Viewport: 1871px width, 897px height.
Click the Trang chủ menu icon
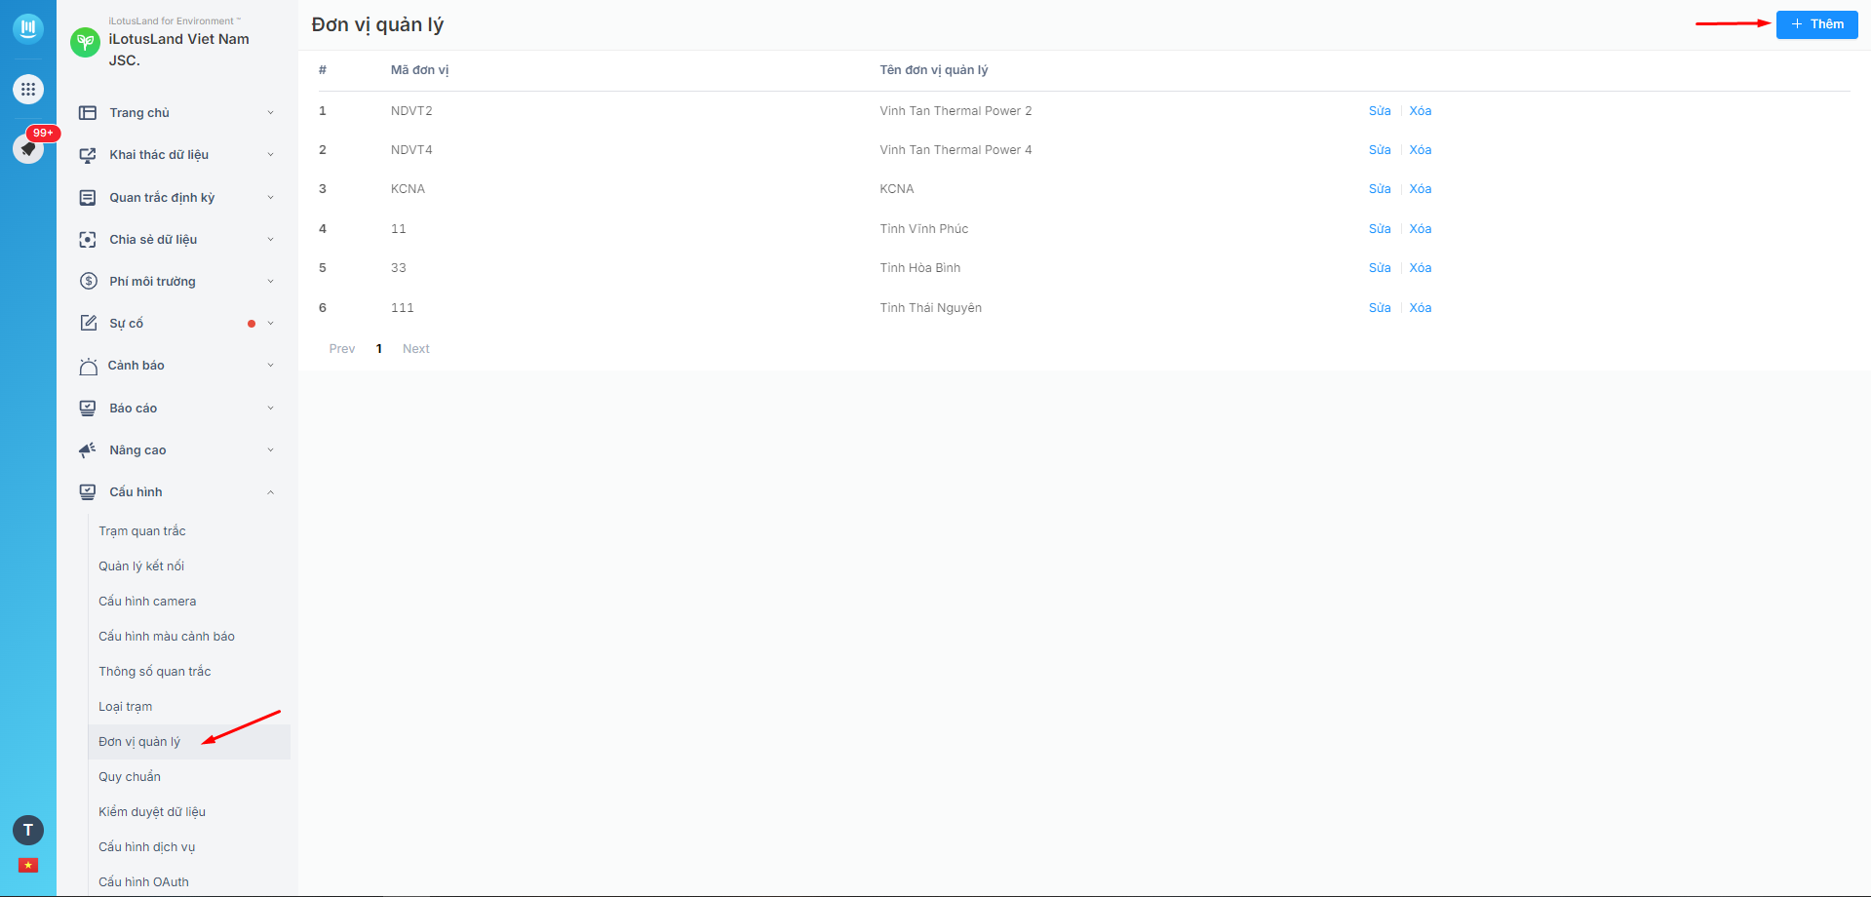88,113
